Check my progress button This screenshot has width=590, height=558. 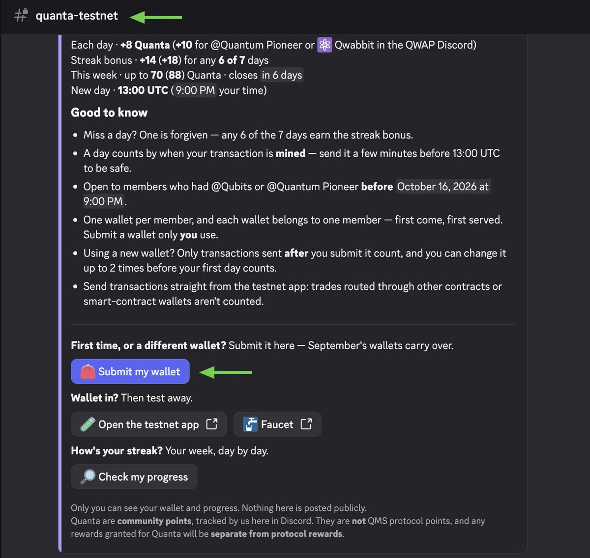coord(134,476)
